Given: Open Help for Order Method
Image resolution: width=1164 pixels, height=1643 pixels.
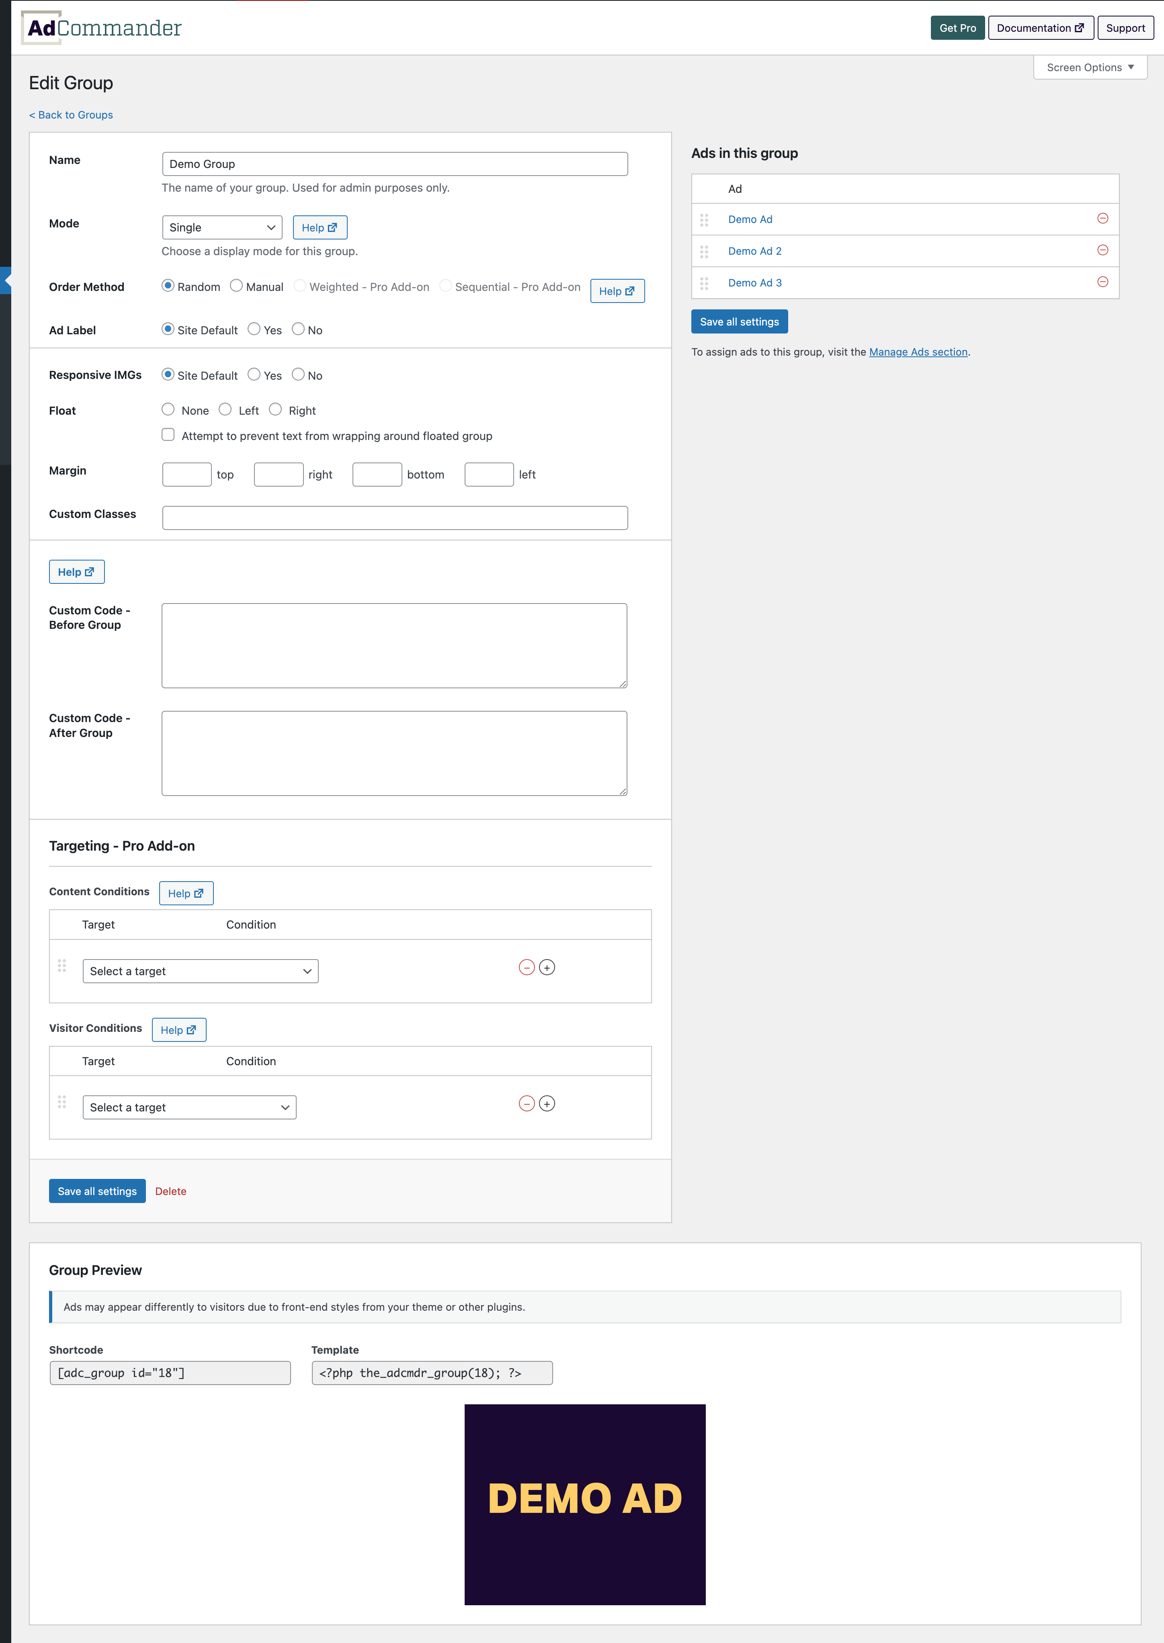Looking at the screenshot, I should [x=617, y=291].
